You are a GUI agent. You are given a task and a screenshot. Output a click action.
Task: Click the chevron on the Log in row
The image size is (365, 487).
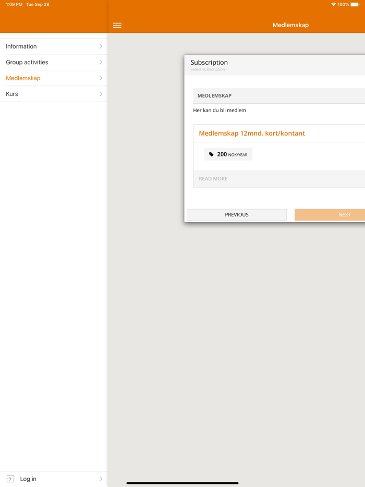point(101,479)
